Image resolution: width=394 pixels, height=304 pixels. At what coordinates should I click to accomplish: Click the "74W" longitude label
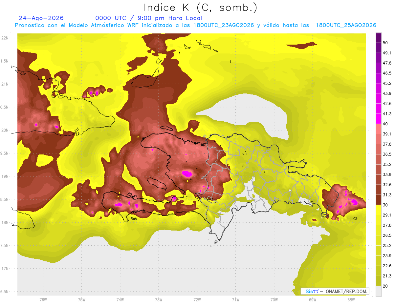pyautogui.click(x=120, y=300)
